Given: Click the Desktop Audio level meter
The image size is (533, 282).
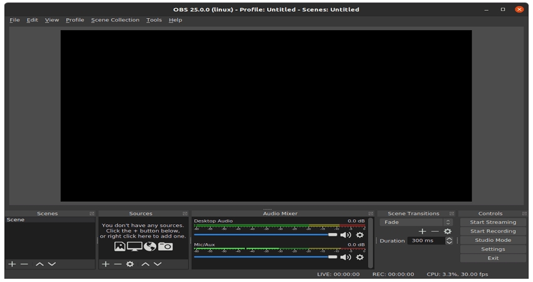Looking at the screenshot, I should [x=280, y=226].
